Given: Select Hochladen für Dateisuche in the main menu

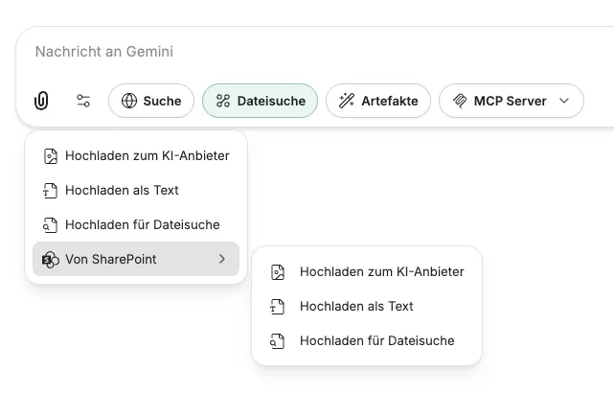Looking at the screenshot, I should click(x=142, y=224).
